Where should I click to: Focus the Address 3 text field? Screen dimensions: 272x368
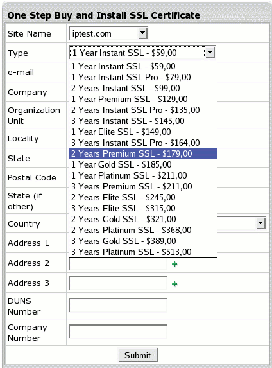coord(118,283)
